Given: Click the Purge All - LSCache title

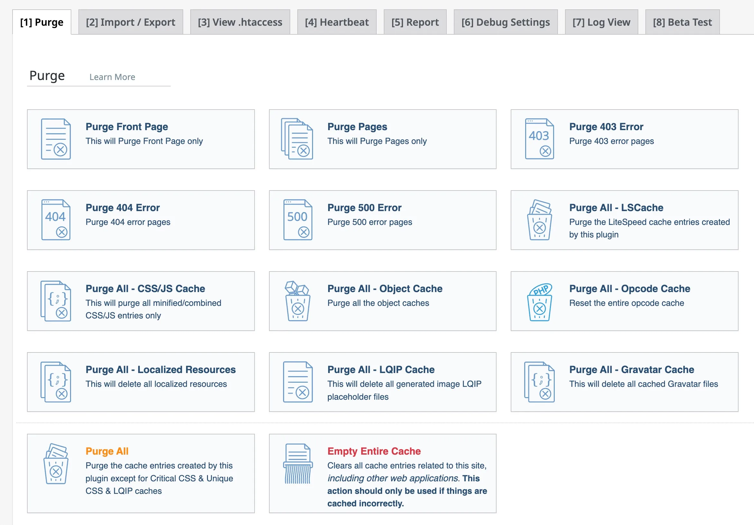Looking at the screenshot, I should pos(616,208).
